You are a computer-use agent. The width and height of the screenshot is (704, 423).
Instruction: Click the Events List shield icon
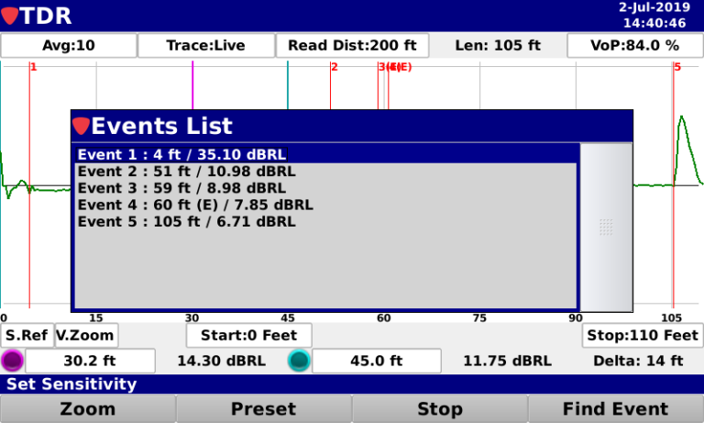[82, 127]
